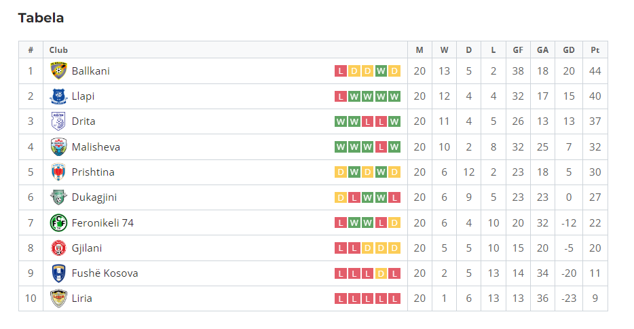Click the Feronikeli 74 club logo
Image resolution: width=634 pixels, height=329 pixels.
pos(59,222)
